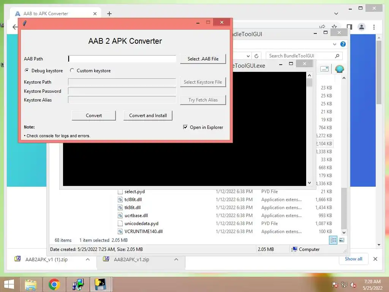Switch Explorer to large icons view
Screen dimensions: 389x292
click(342, 240)
